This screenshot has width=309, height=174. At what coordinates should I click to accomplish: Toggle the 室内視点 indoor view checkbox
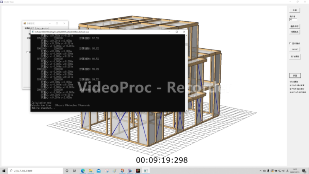coord(290,43)
